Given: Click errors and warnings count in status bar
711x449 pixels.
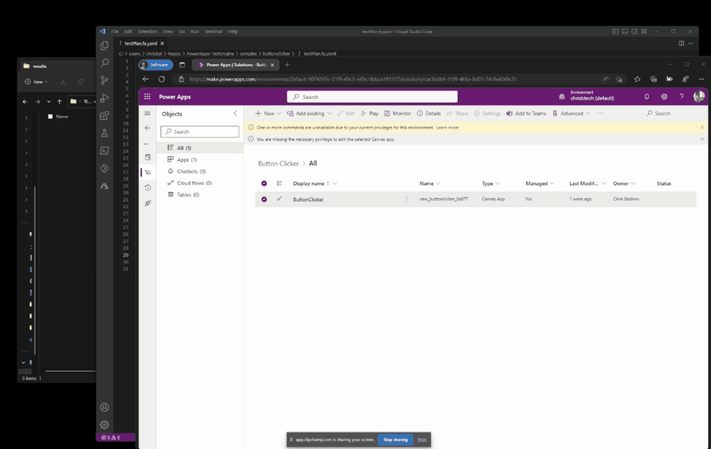Looking at the screenshot, I should (110, 437).
